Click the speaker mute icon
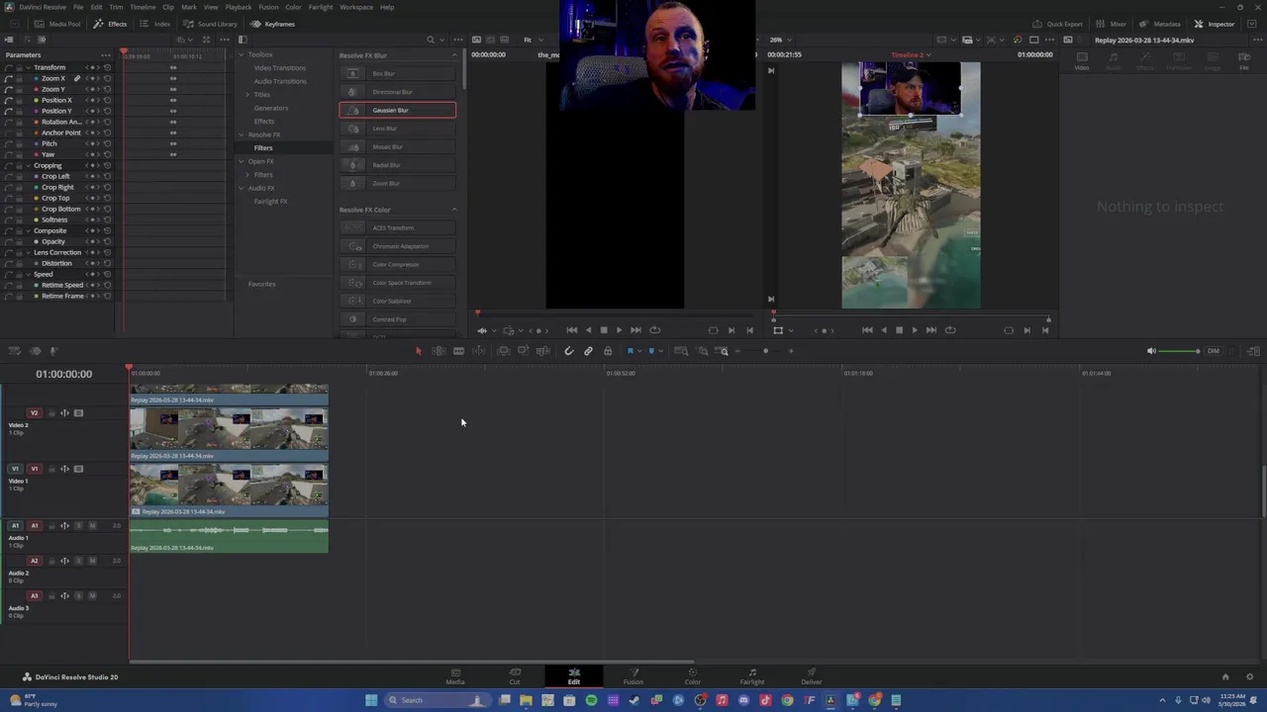 (x=1150, y=351)
